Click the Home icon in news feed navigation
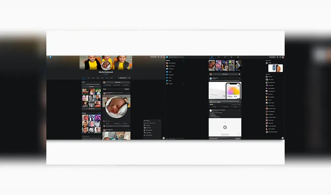Image resolution: width=331 pixels, height=195 pixels. click(x=212, y=57)
